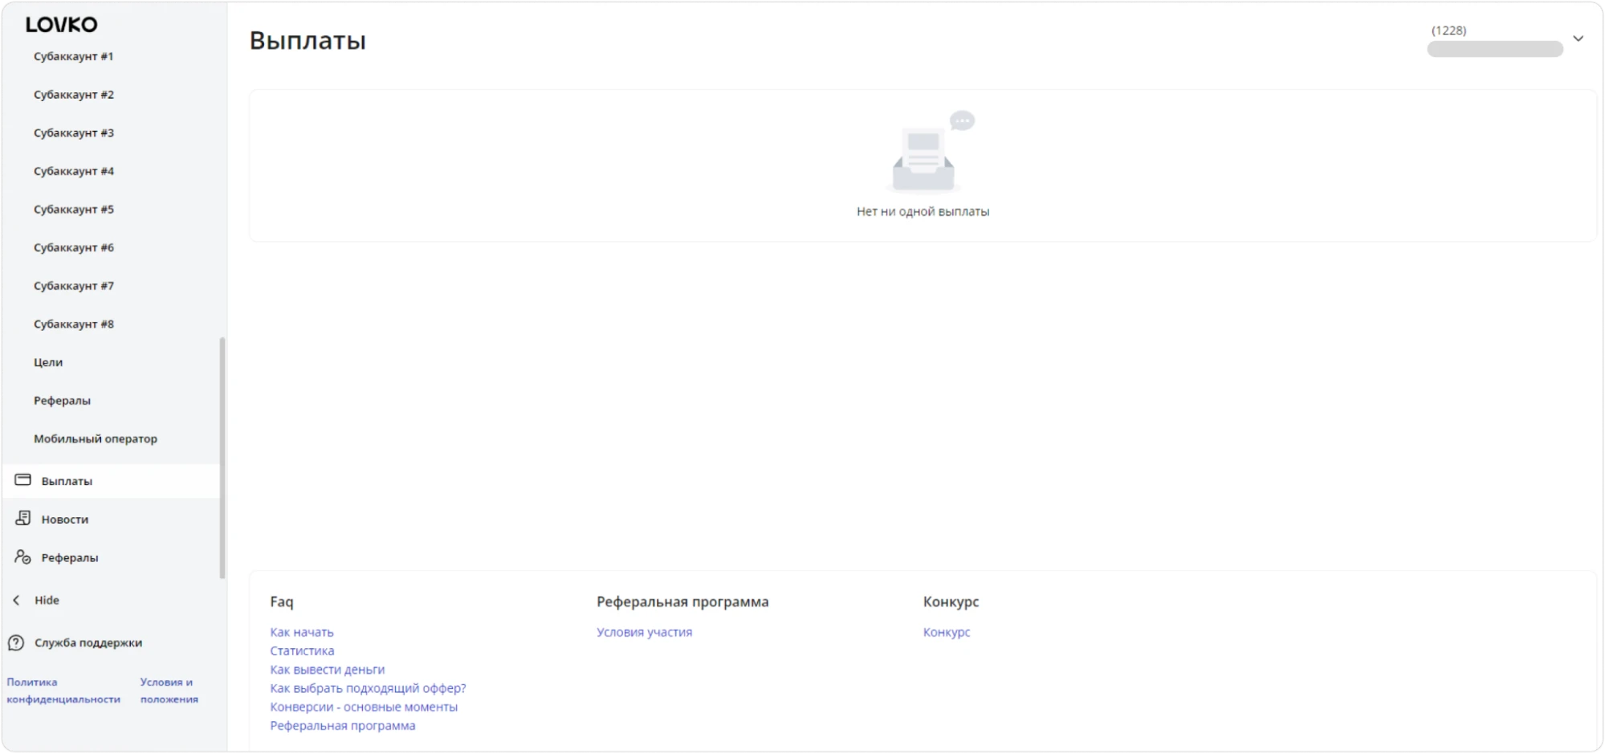Screen dimensions: 1605x754
Task: Select Субаккаунт #4
Action: 74,171
